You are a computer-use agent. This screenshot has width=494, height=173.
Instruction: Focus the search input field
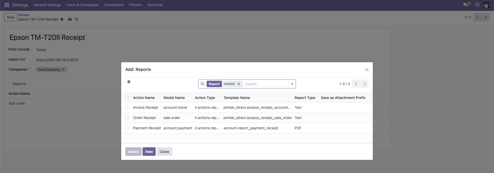pyautogui.click(x=266, y=84)
